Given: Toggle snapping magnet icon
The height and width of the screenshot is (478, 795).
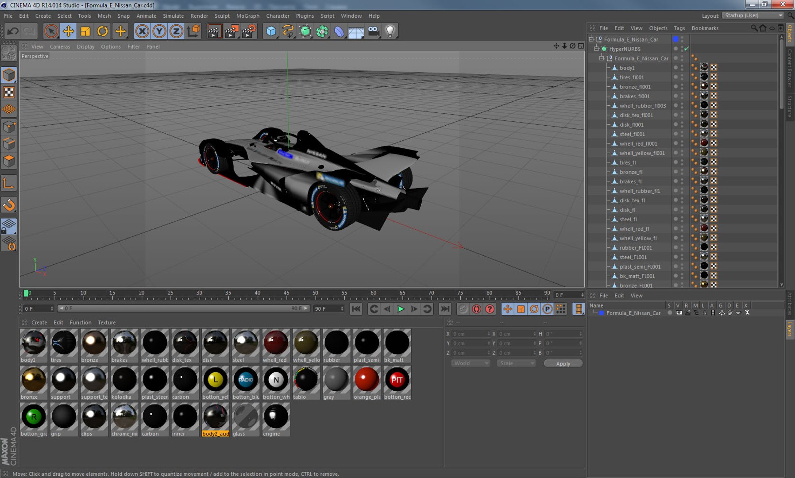Looking at the screenshot, I should (9, 205).
